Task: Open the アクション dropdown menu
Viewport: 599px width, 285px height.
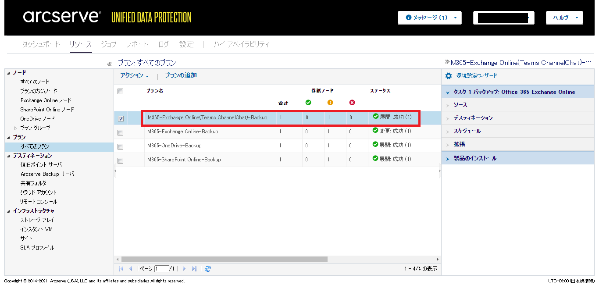Action: [x=134, y=75]
